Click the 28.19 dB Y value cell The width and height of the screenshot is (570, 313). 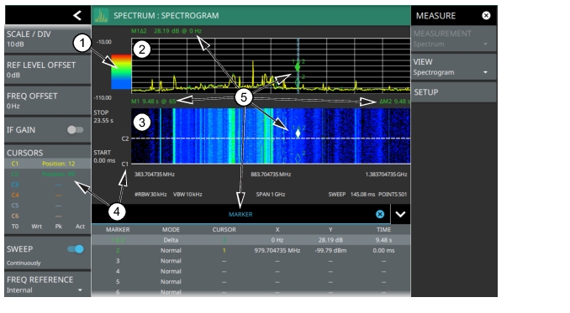330,240
